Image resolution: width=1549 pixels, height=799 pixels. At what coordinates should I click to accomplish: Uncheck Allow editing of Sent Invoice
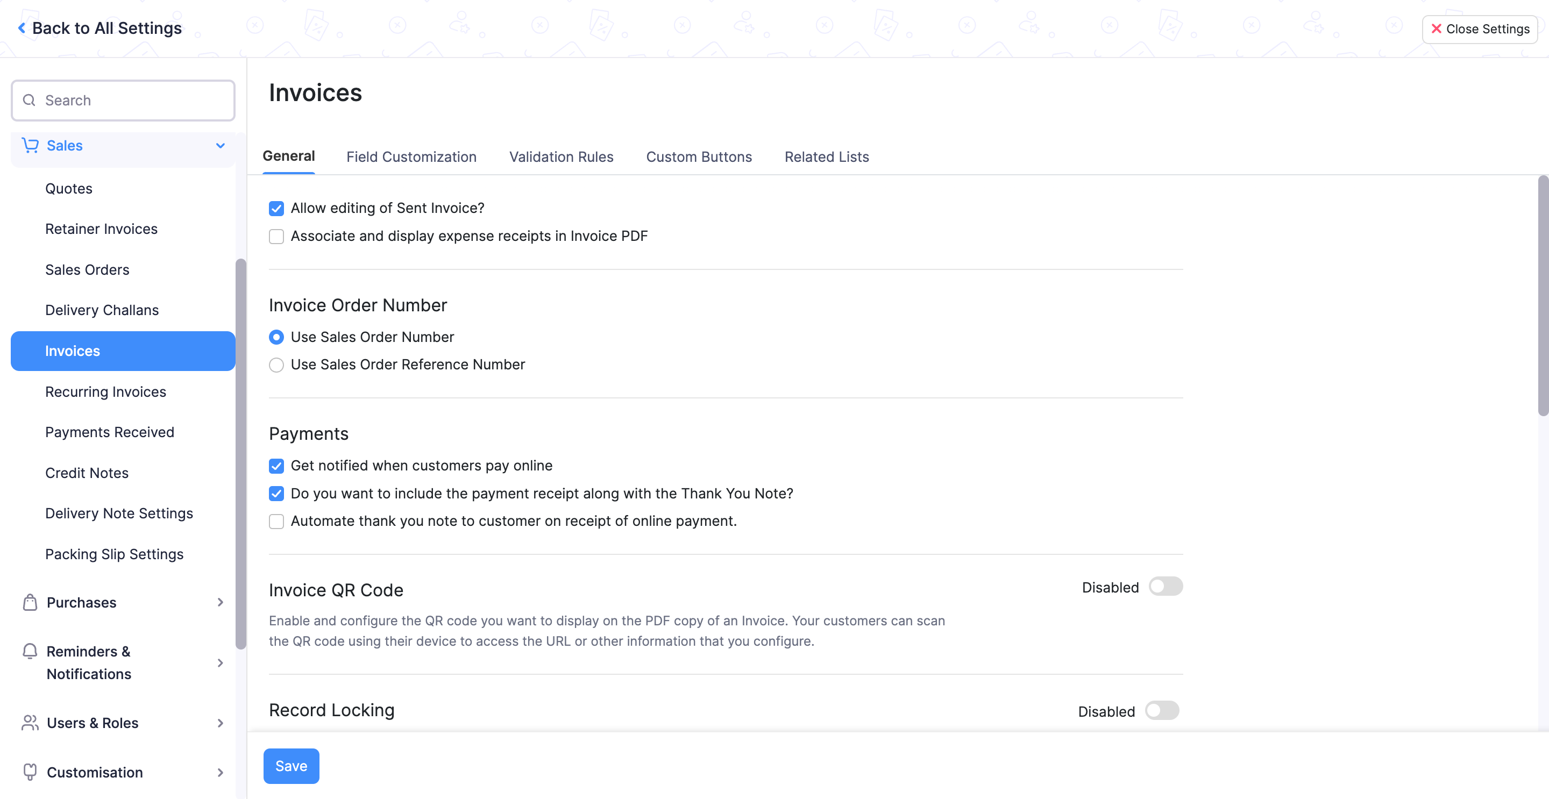tap(276, 208)
